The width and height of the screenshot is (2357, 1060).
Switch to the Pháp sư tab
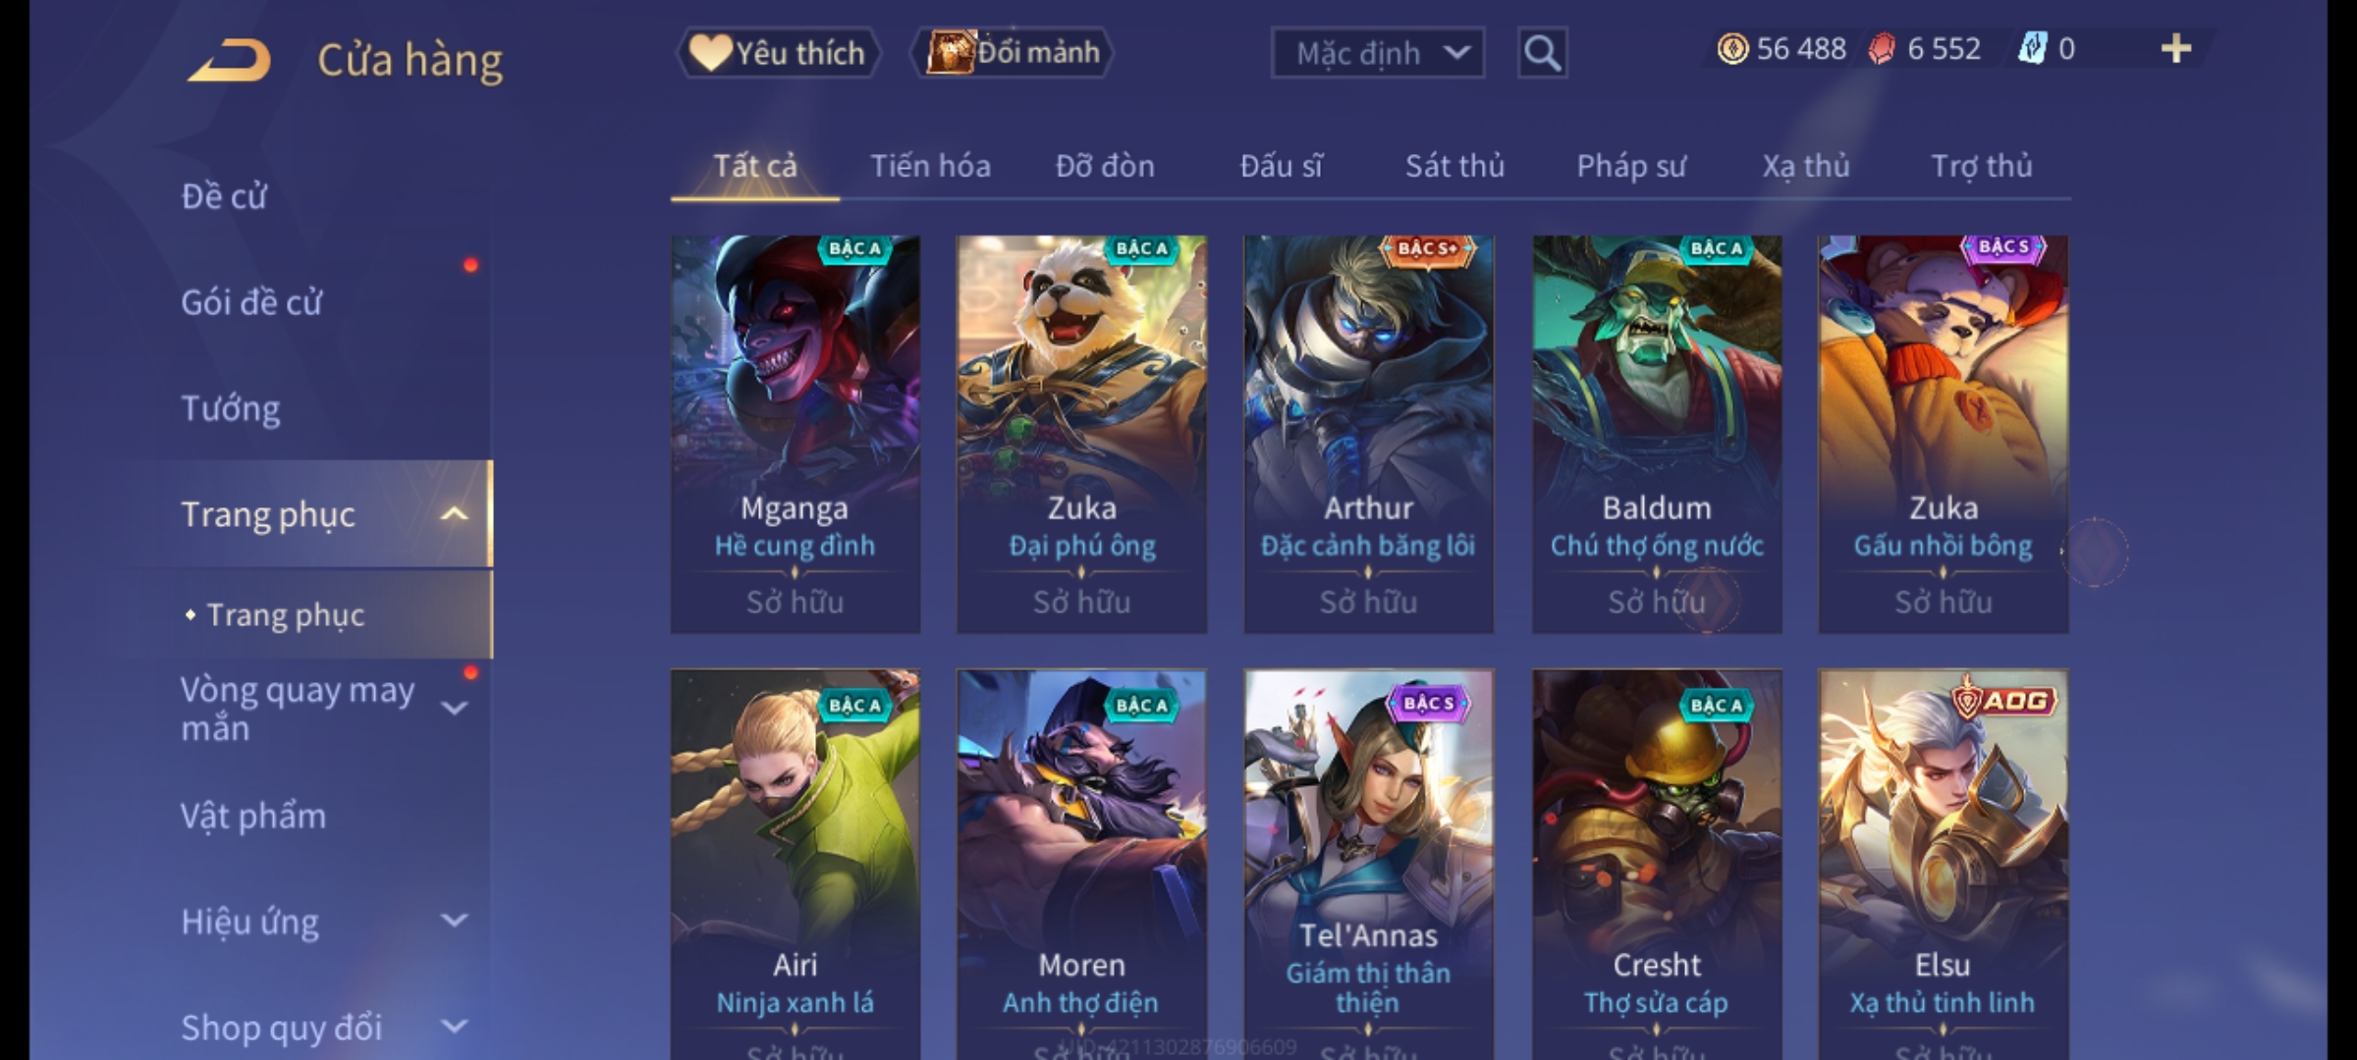click(x=1631, y=166)
